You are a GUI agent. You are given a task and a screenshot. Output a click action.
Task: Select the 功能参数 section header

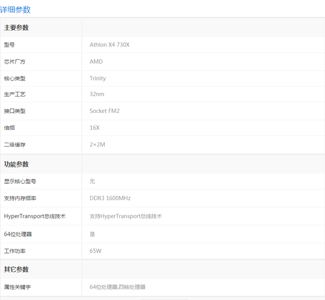[16, 164]
